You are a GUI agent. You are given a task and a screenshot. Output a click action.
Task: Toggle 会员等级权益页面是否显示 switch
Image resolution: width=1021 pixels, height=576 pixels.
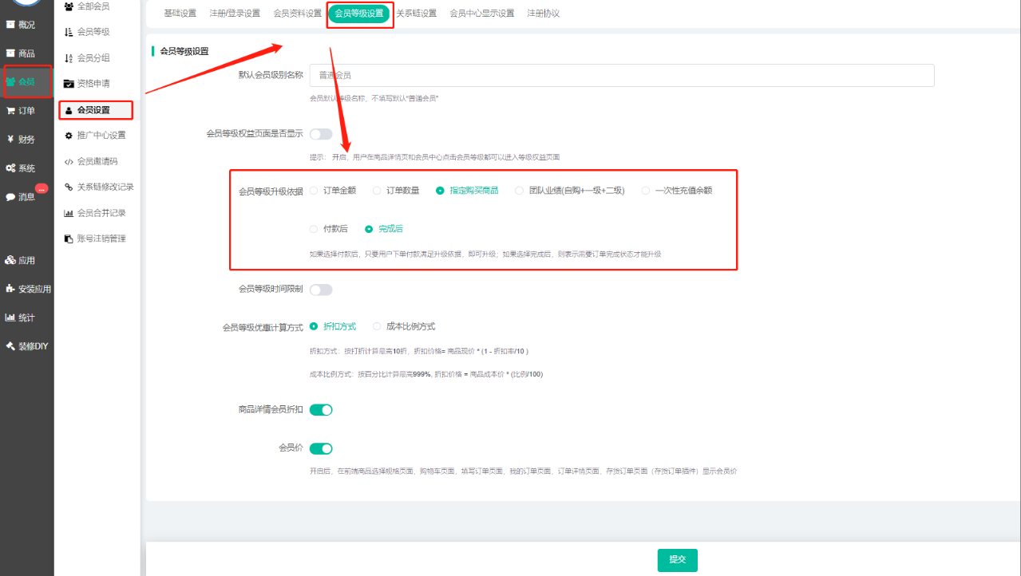[x=321, y=134]
